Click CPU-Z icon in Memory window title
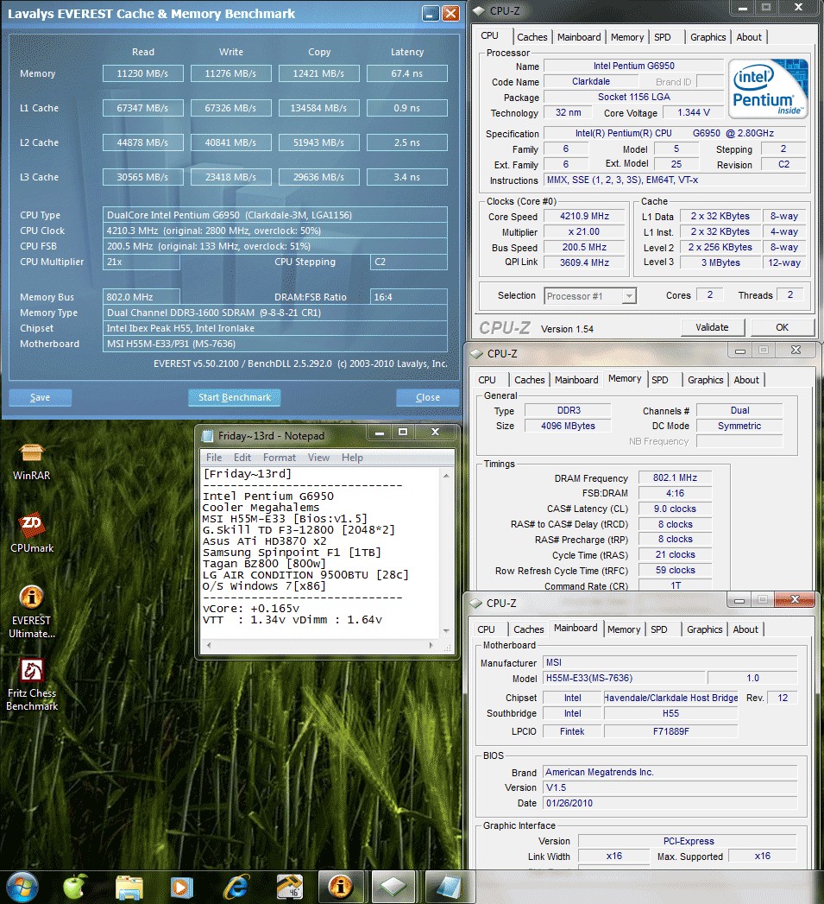The image size is (824, 904). pyautogui.click(x=476, y=353)
